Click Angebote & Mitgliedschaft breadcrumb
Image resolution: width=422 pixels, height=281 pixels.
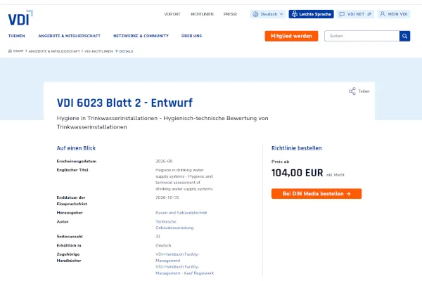pos(54,51)
